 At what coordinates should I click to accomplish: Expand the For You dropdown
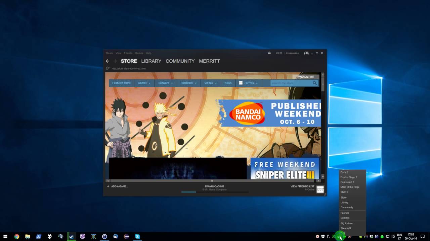pos(249,83)
